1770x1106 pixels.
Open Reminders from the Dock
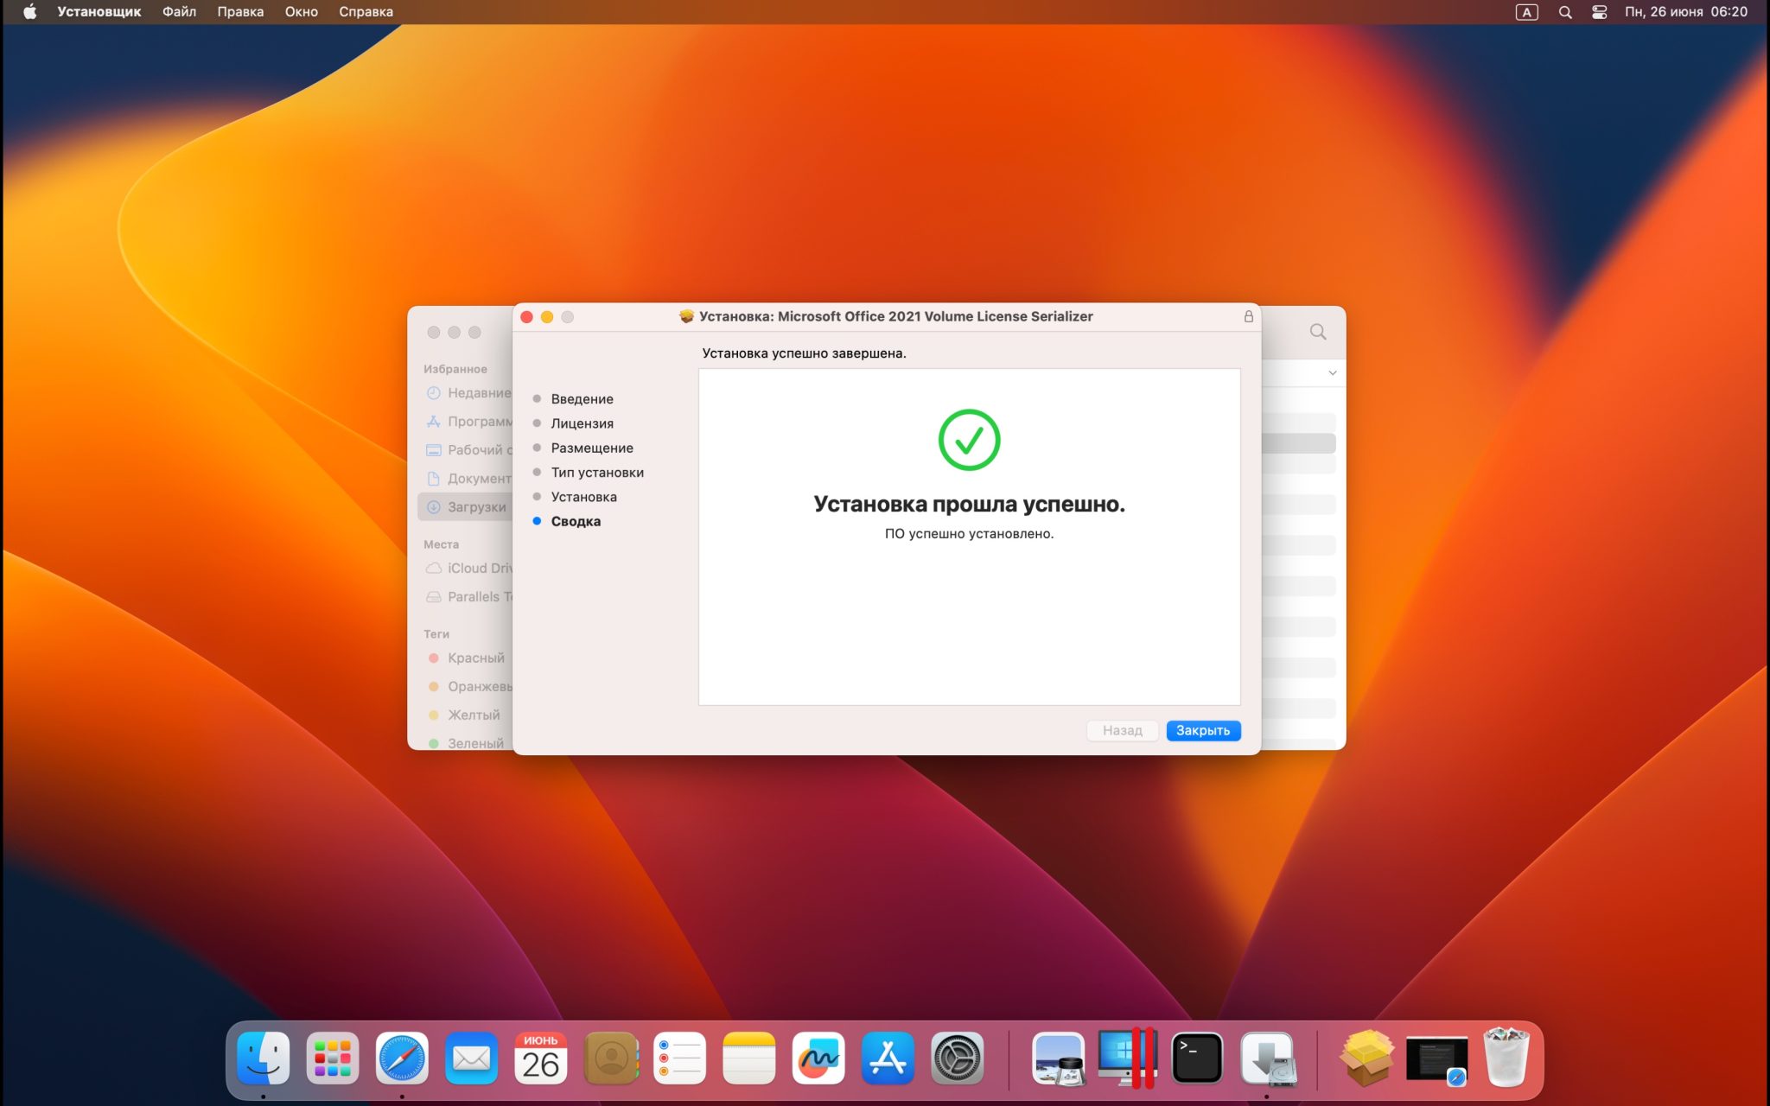[x=679, y=1058]
